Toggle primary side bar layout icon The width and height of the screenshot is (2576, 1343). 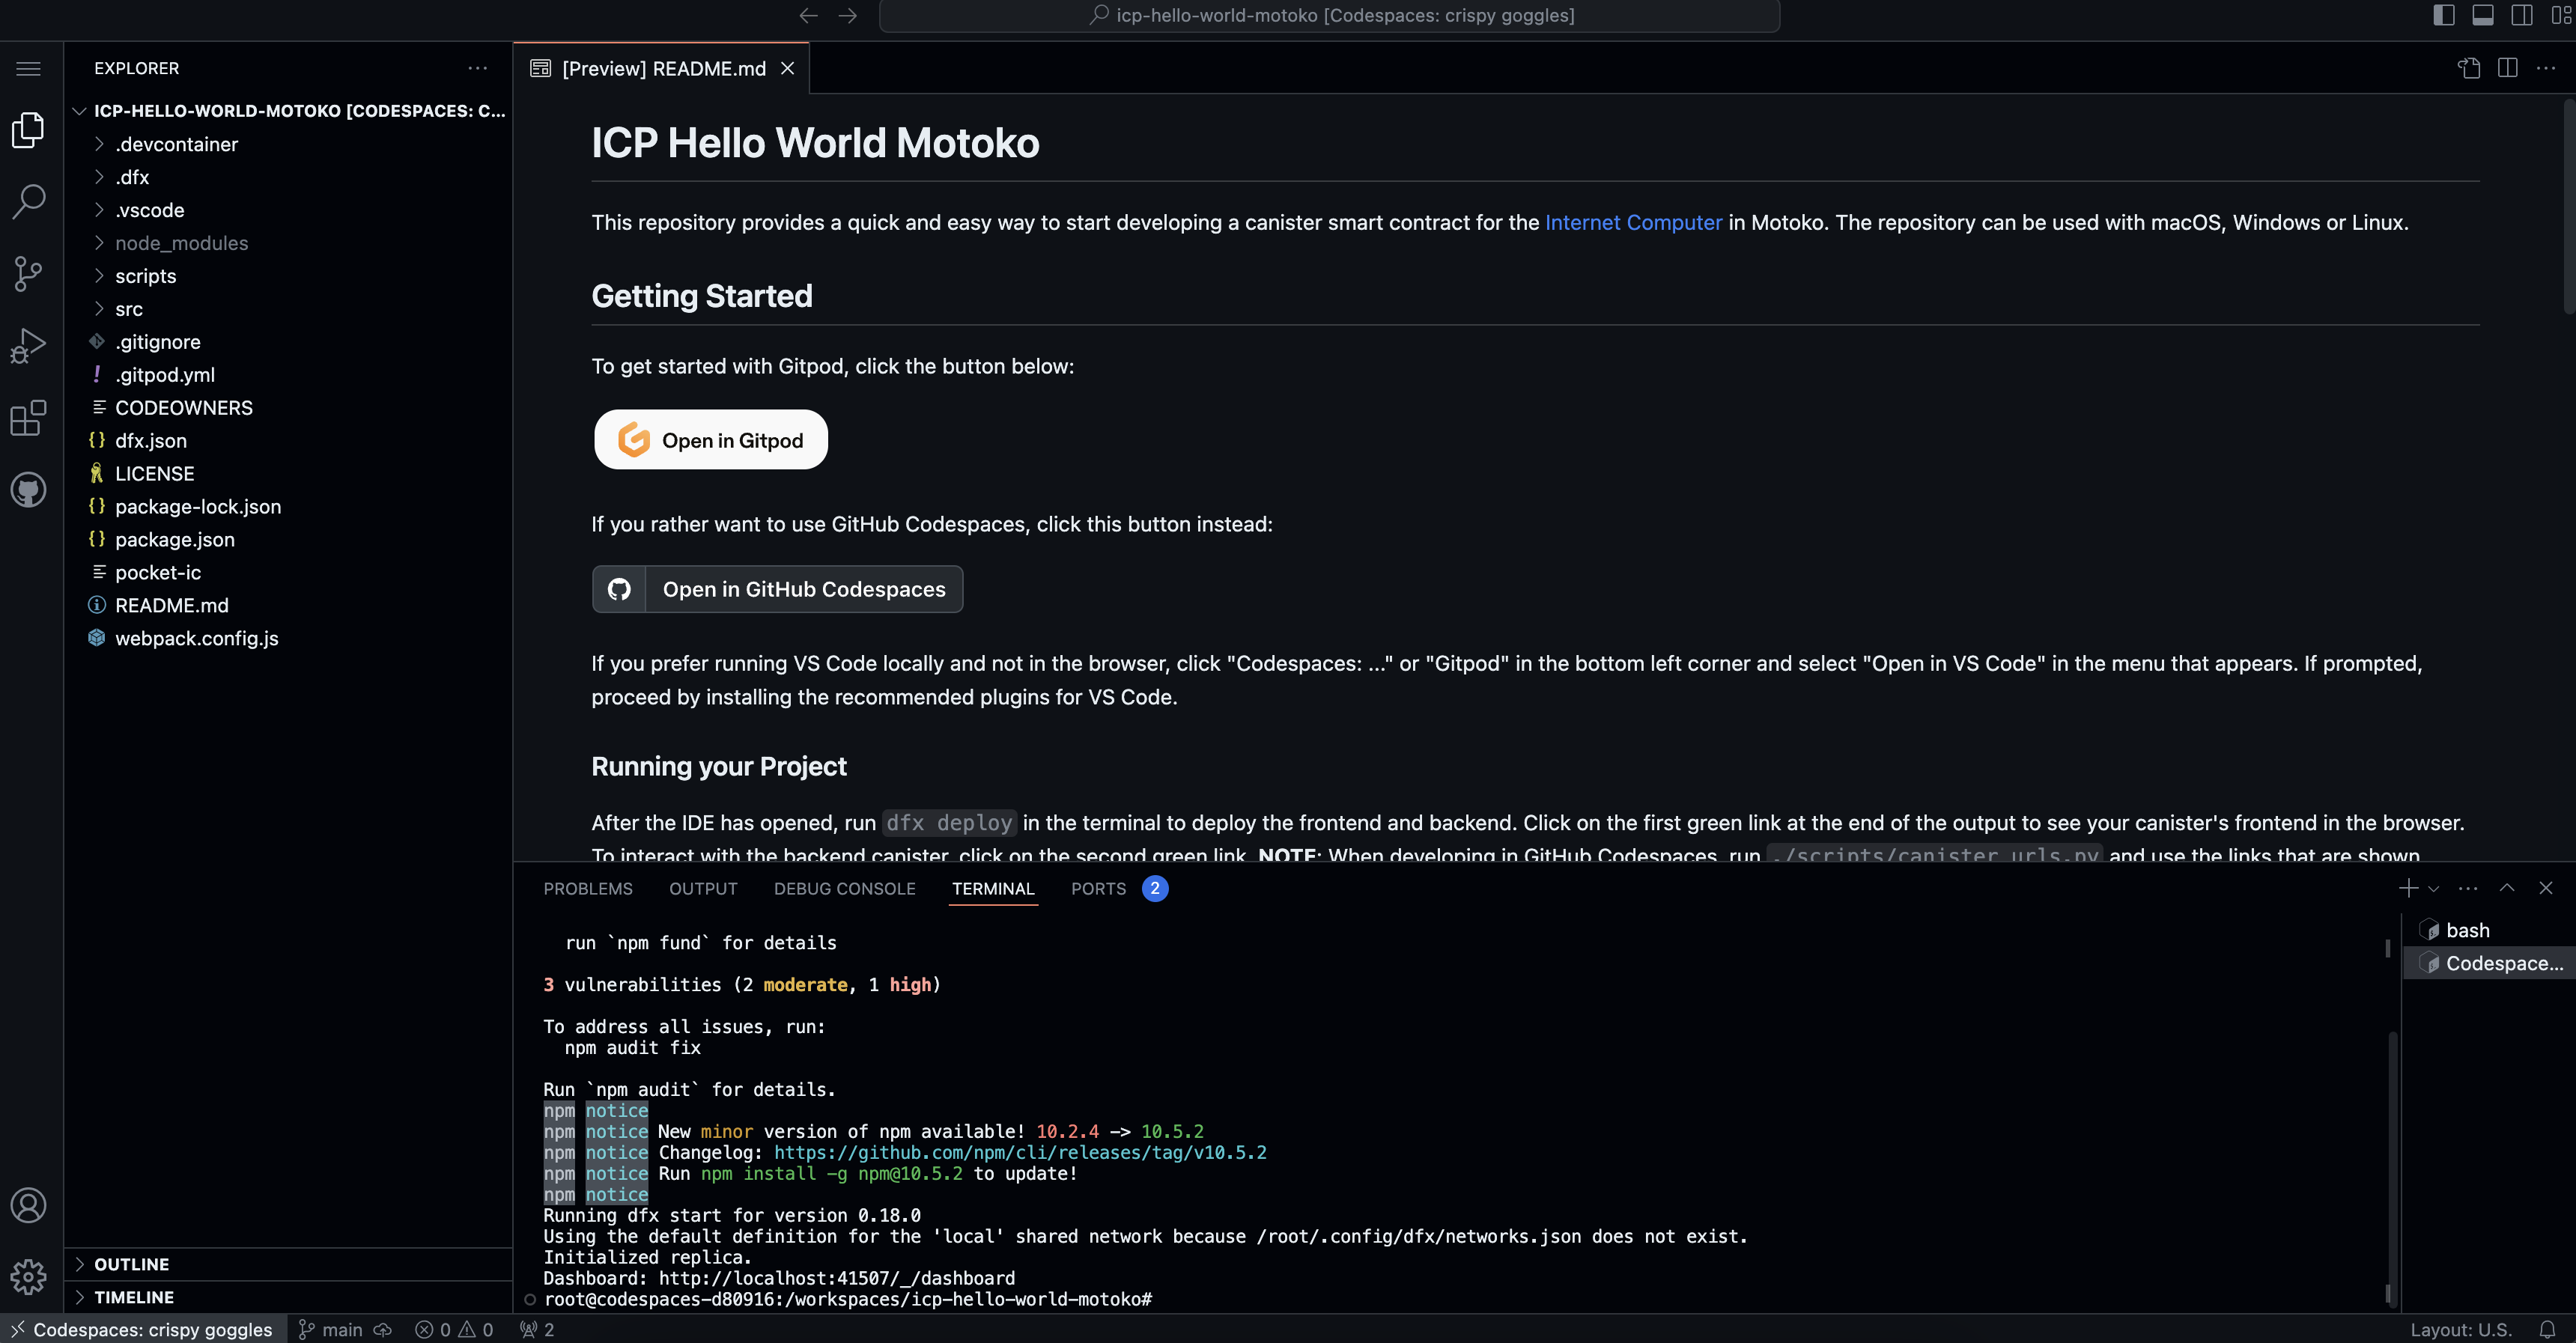[x=2444, y=15]
